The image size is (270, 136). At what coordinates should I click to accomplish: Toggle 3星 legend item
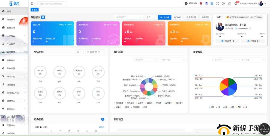click(232, 107)
